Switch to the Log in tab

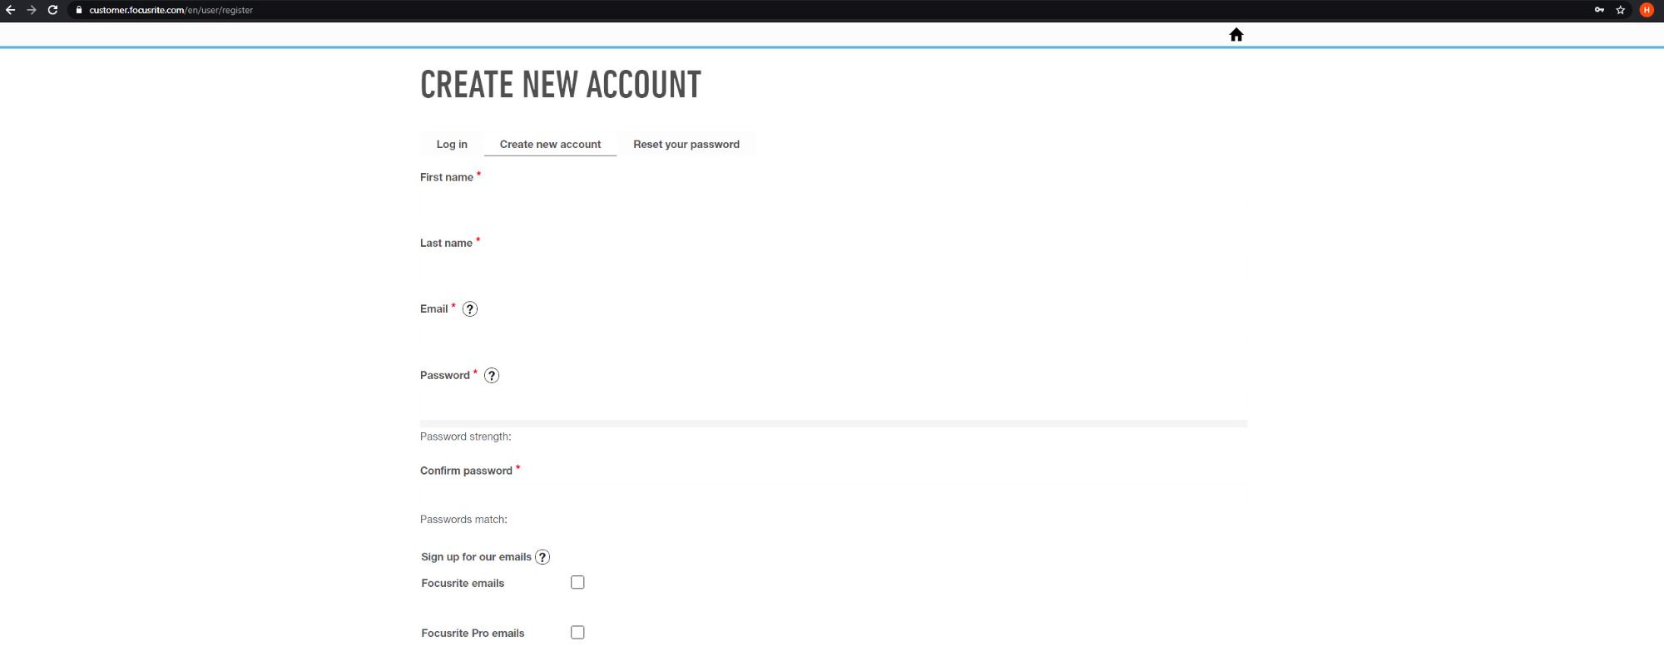coord(452,145)
